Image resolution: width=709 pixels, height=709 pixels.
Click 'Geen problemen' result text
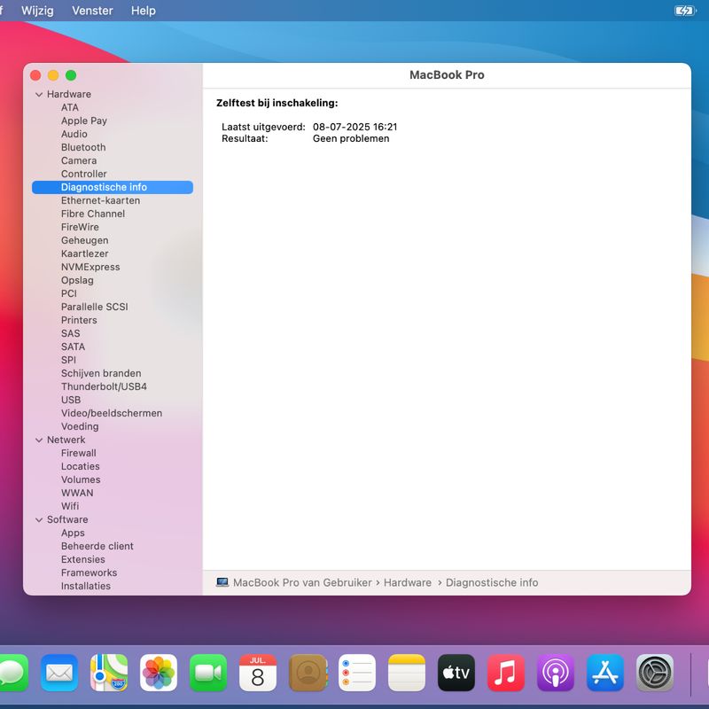tap(351, 139)
